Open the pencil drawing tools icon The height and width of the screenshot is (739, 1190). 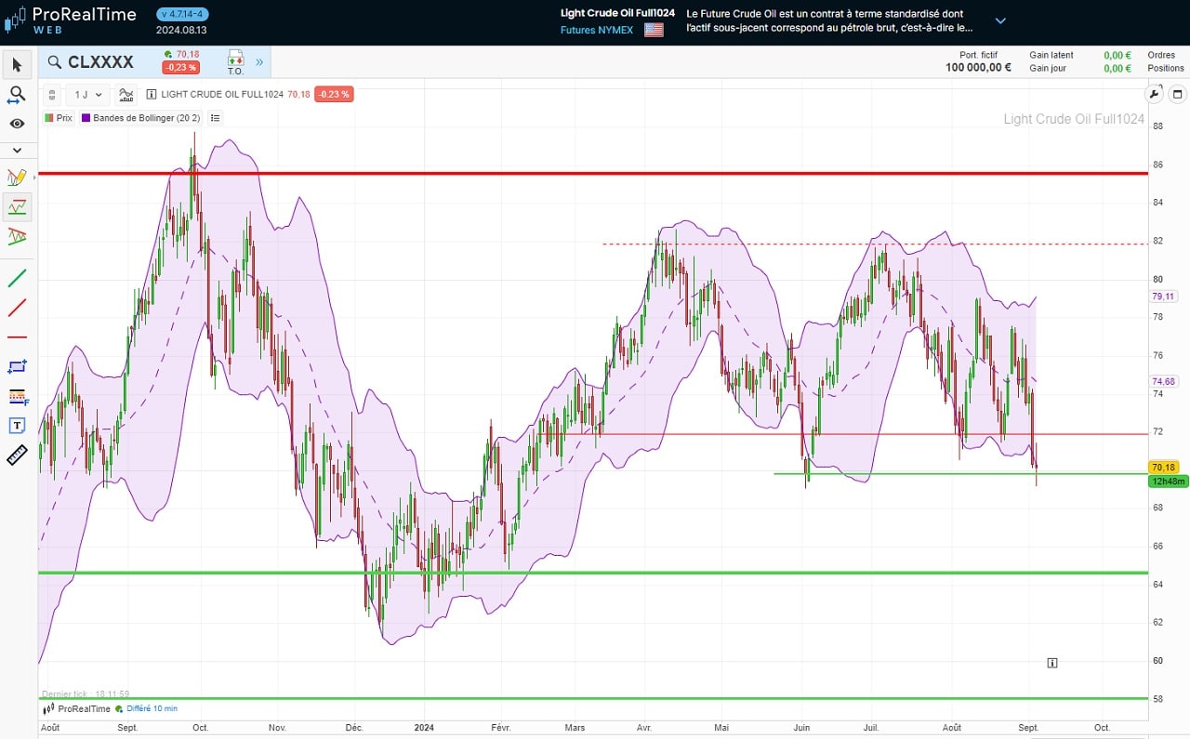(16, 177)
